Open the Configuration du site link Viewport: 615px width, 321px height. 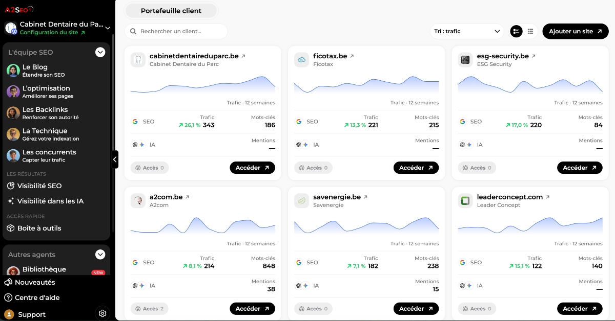pyautogui.click(x=52, y=33)
